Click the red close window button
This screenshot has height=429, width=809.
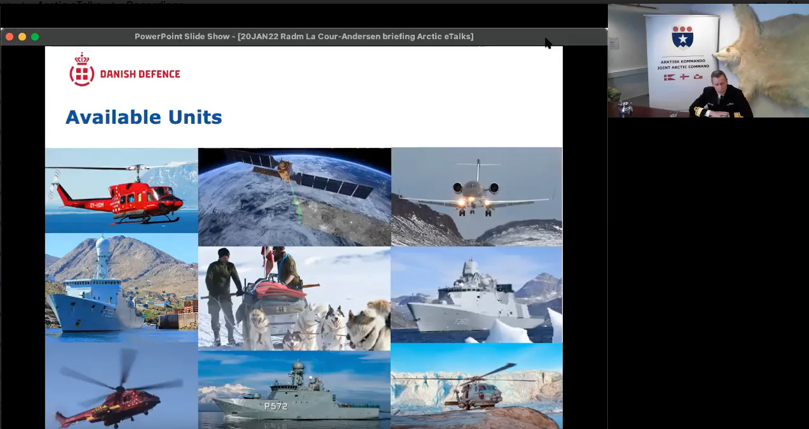pos(9,37)
